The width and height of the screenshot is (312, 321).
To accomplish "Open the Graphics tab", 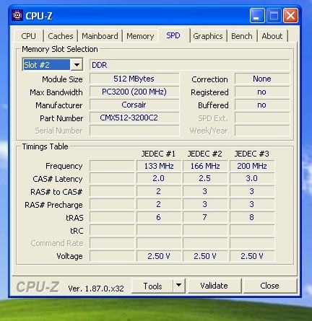I will click(x=208, y=36).
